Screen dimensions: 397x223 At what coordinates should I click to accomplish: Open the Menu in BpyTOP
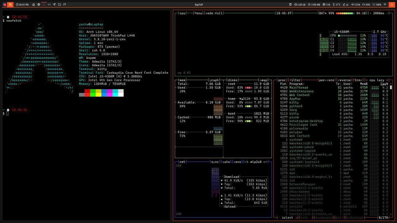pyautogui.click(x=198, y=13)
